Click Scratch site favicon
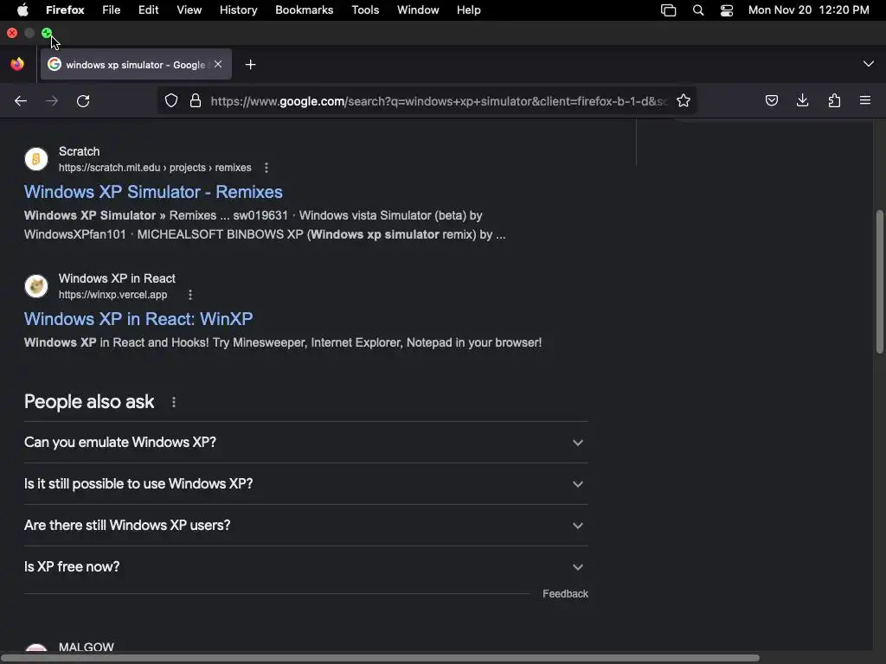The image size is (886, 664). tap(36, 159)
